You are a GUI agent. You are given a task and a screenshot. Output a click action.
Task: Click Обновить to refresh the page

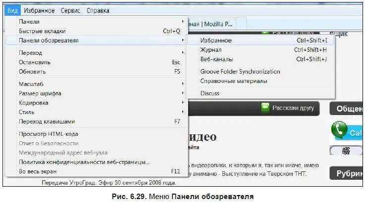[31, 72]
